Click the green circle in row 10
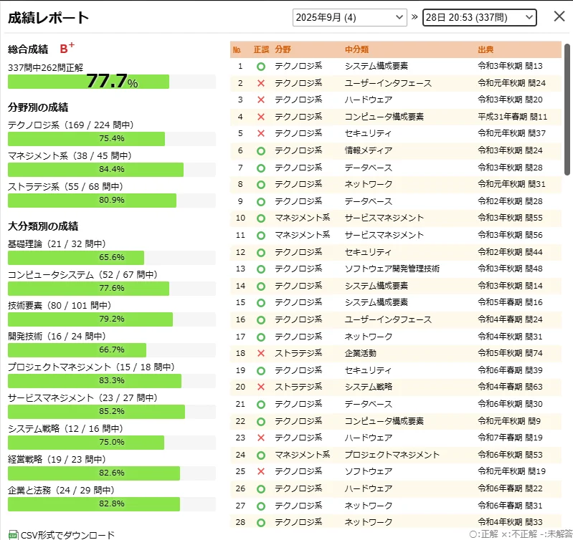The image size is (573, 540). coord(261,218)
